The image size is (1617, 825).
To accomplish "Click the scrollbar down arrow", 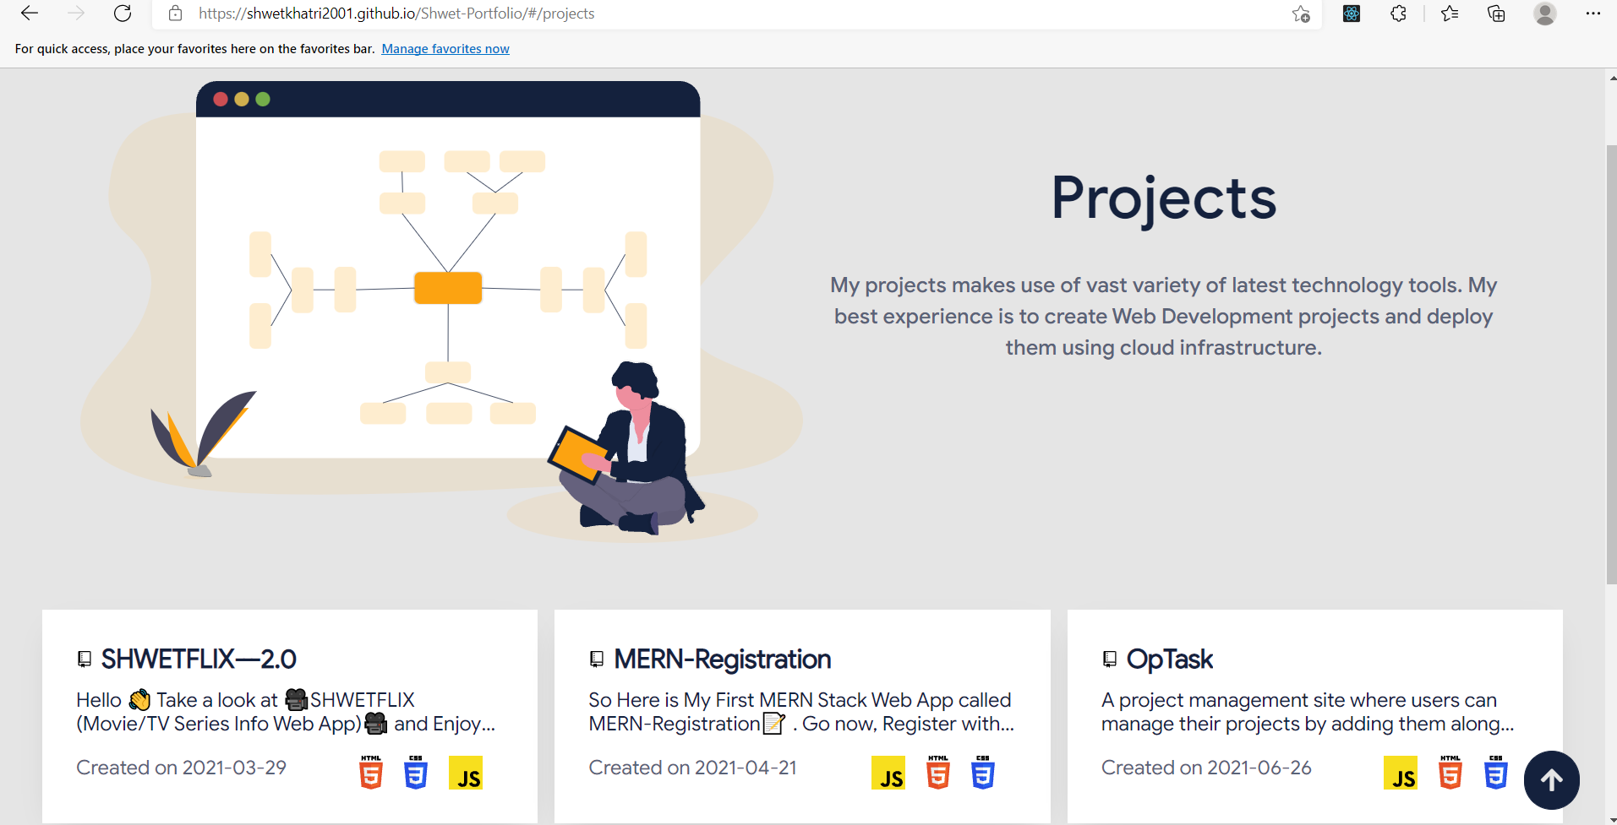I will (x=1612, y=819).
